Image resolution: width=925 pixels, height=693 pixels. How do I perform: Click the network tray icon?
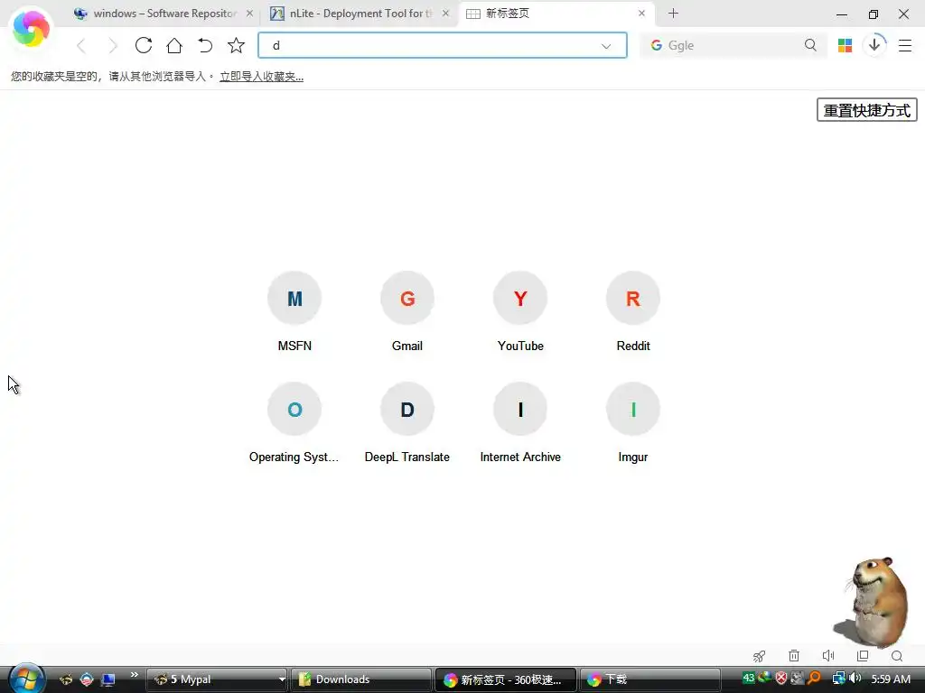click(x=838, y=679)
